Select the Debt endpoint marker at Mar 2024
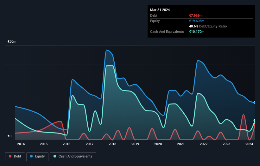This screenshot has height=166, width=260. pyautogui.click(x=255, y=125)
